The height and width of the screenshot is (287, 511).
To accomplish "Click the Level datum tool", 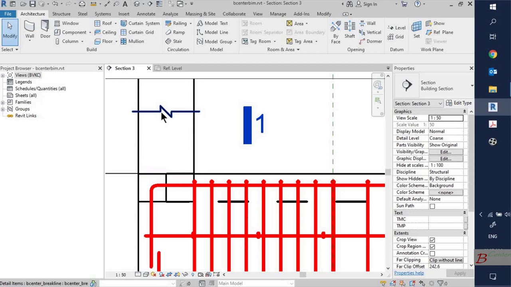I will click(x=396, y=28).
